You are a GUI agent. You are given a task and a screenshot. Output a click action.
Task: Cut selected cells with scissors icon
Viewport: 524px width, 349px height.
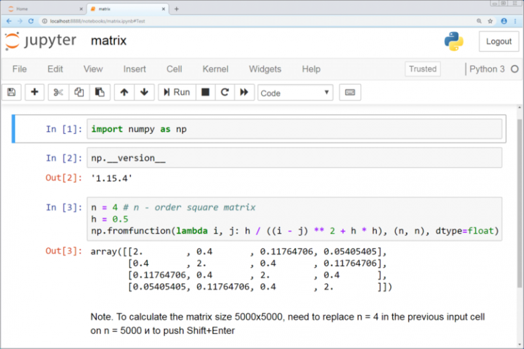click(x=59, y=92)
